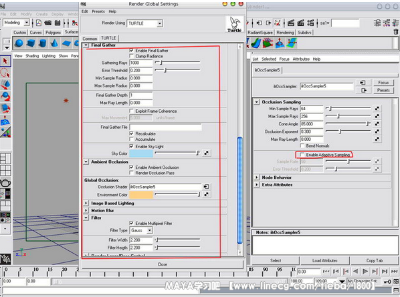400x297 pixels.
Task: Choose the lasso select tool
Action: (x=5, y=73)
